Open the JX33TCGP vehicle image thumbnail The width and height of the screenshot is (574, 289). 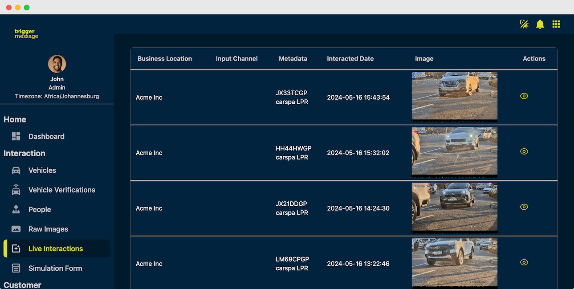[454, 97]
